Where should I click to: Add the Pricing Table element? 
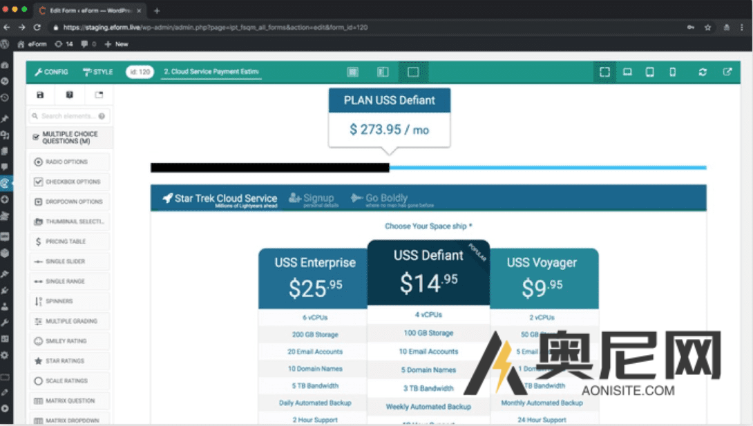coord(70,242)
